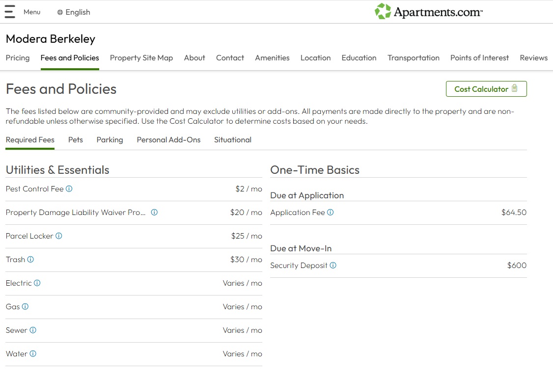
Task: Navigate to the Reviews section
Action: click(533, 58)
